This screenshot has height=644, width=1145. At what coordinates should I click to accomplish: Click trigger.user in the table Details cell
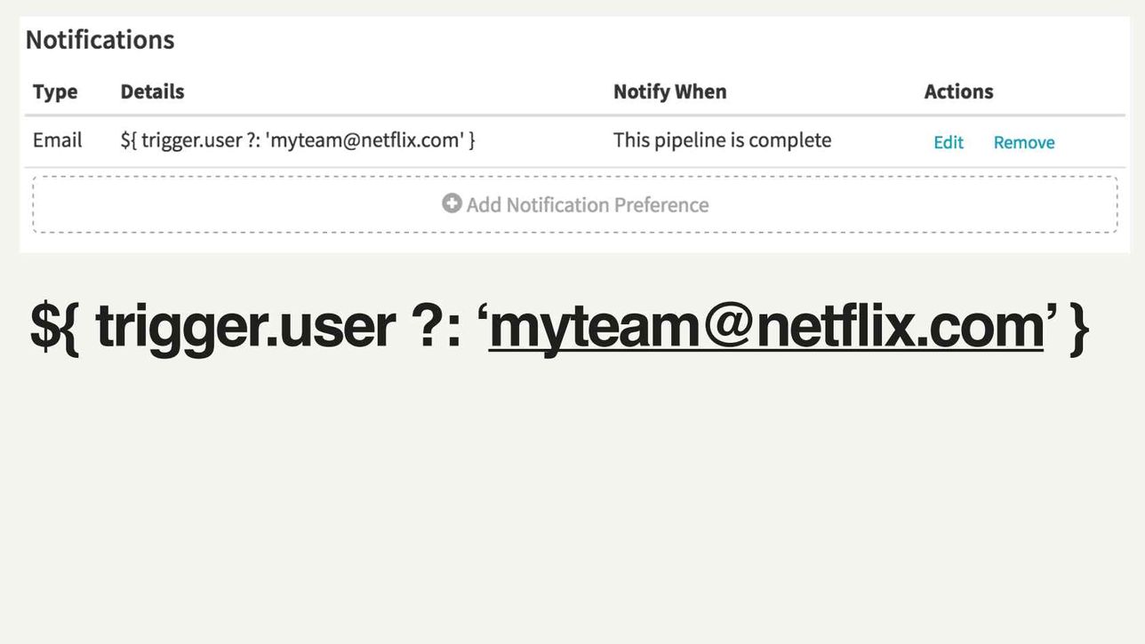(x=191, y=140)
